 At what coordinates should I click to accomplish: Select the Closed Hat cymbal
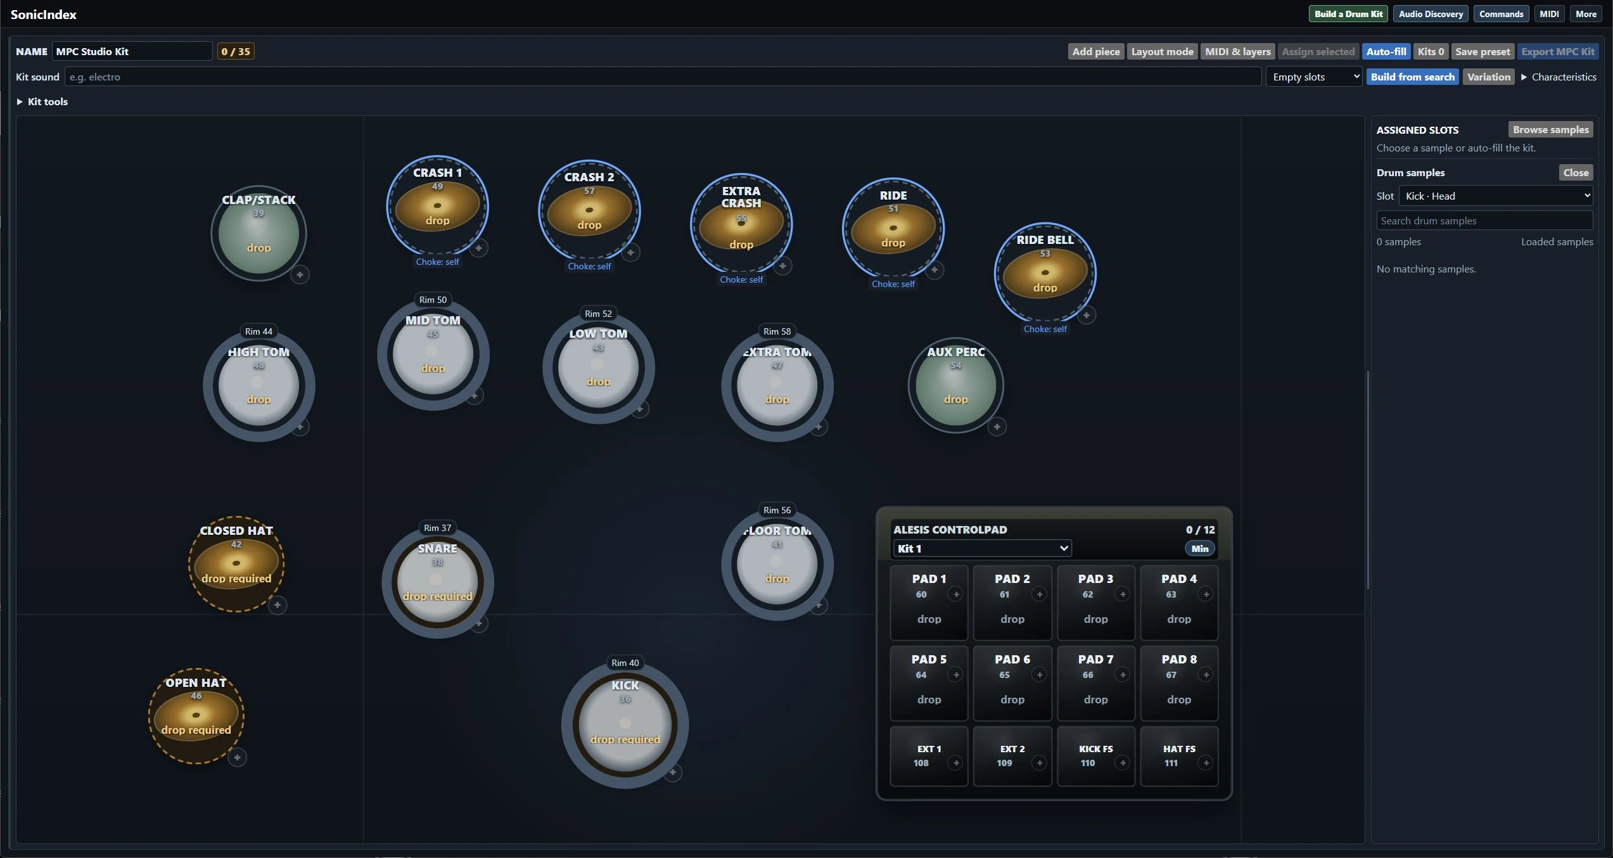(x=236, y=564)
